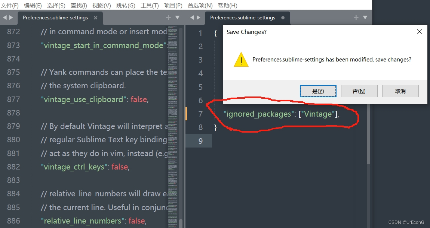Click 是(Y) to save the changes
Image resolution: width=430 pixels, height=228 pixels.
tap(317, 91)
